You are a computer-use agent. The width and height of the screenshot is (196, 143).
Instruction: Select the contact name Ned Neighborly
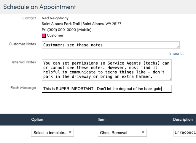tap(56, 18)
